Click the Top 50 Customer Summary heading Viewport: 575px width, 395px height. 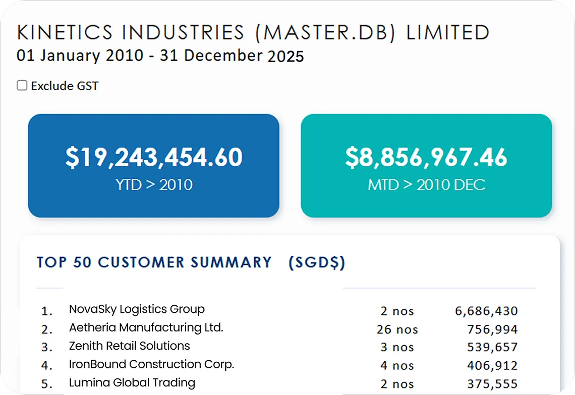[191, 262]
